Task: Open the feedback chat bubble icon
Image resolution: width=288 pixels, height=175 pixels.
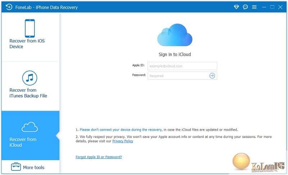Action: pyautogui.click(x=245, y=7)
